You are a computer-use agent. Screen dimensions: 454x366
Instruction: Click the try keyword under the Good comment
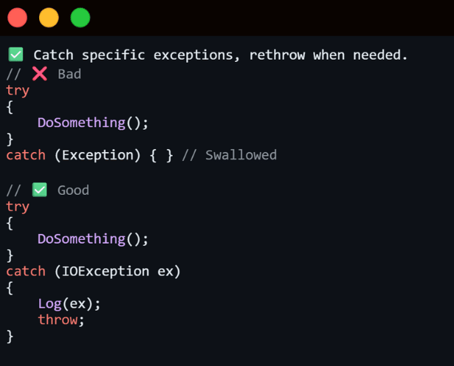18,206
